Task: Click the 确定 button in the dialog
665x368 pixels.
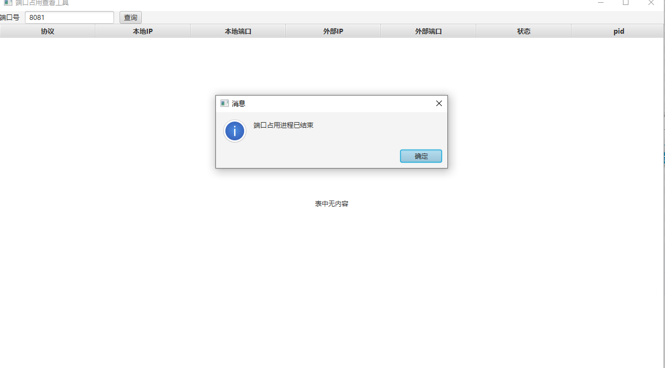Action: pos(421,156)
